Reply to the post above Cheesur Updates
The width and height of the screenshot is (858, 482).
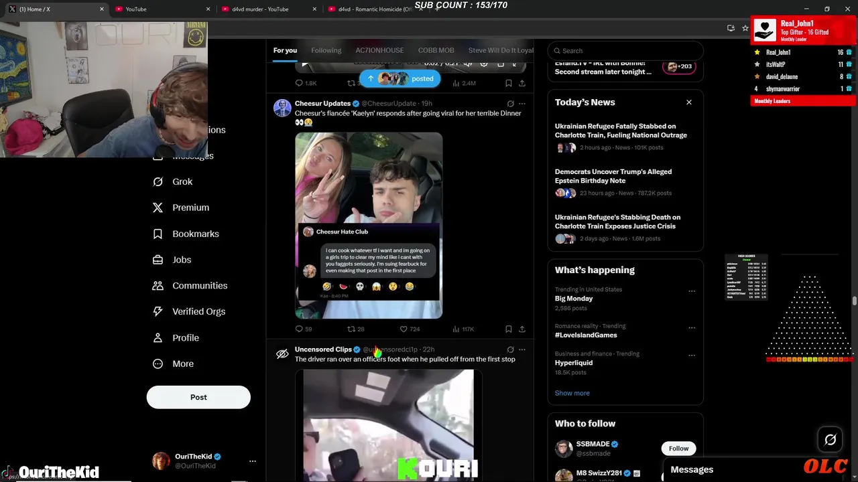coord(306,83)
